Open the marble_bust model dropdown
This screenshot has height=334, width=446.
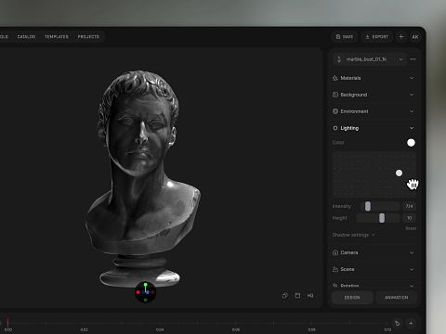pyautogui.click(x=370, y=59)
